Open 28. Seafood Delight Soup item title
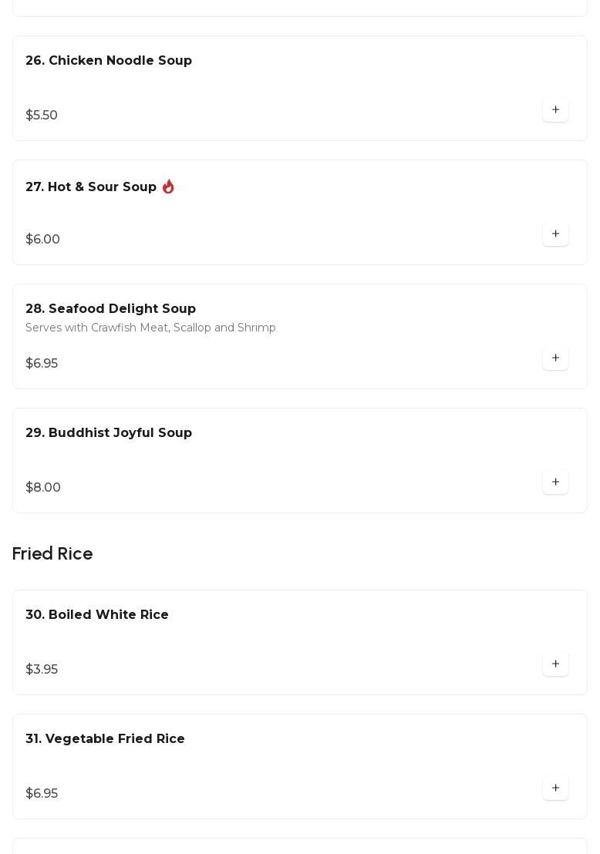600x854 pixels. (110, 309)
